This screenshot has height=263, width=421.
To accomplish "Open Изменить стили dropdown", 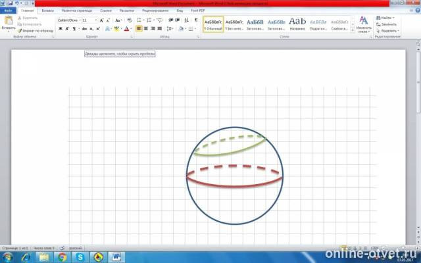I will pyautogui.click(x=364, y=24).
